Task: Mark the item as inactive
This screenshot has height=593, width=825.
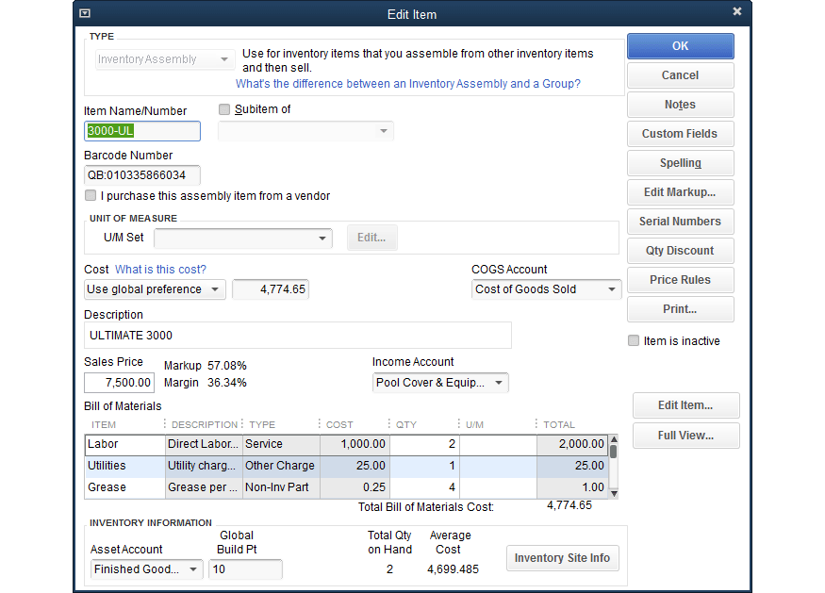Action: pos(634,341)
